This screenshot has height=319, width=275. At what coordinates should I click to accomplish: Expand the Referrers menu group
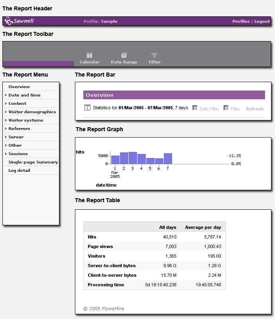[x=19, y=129]
